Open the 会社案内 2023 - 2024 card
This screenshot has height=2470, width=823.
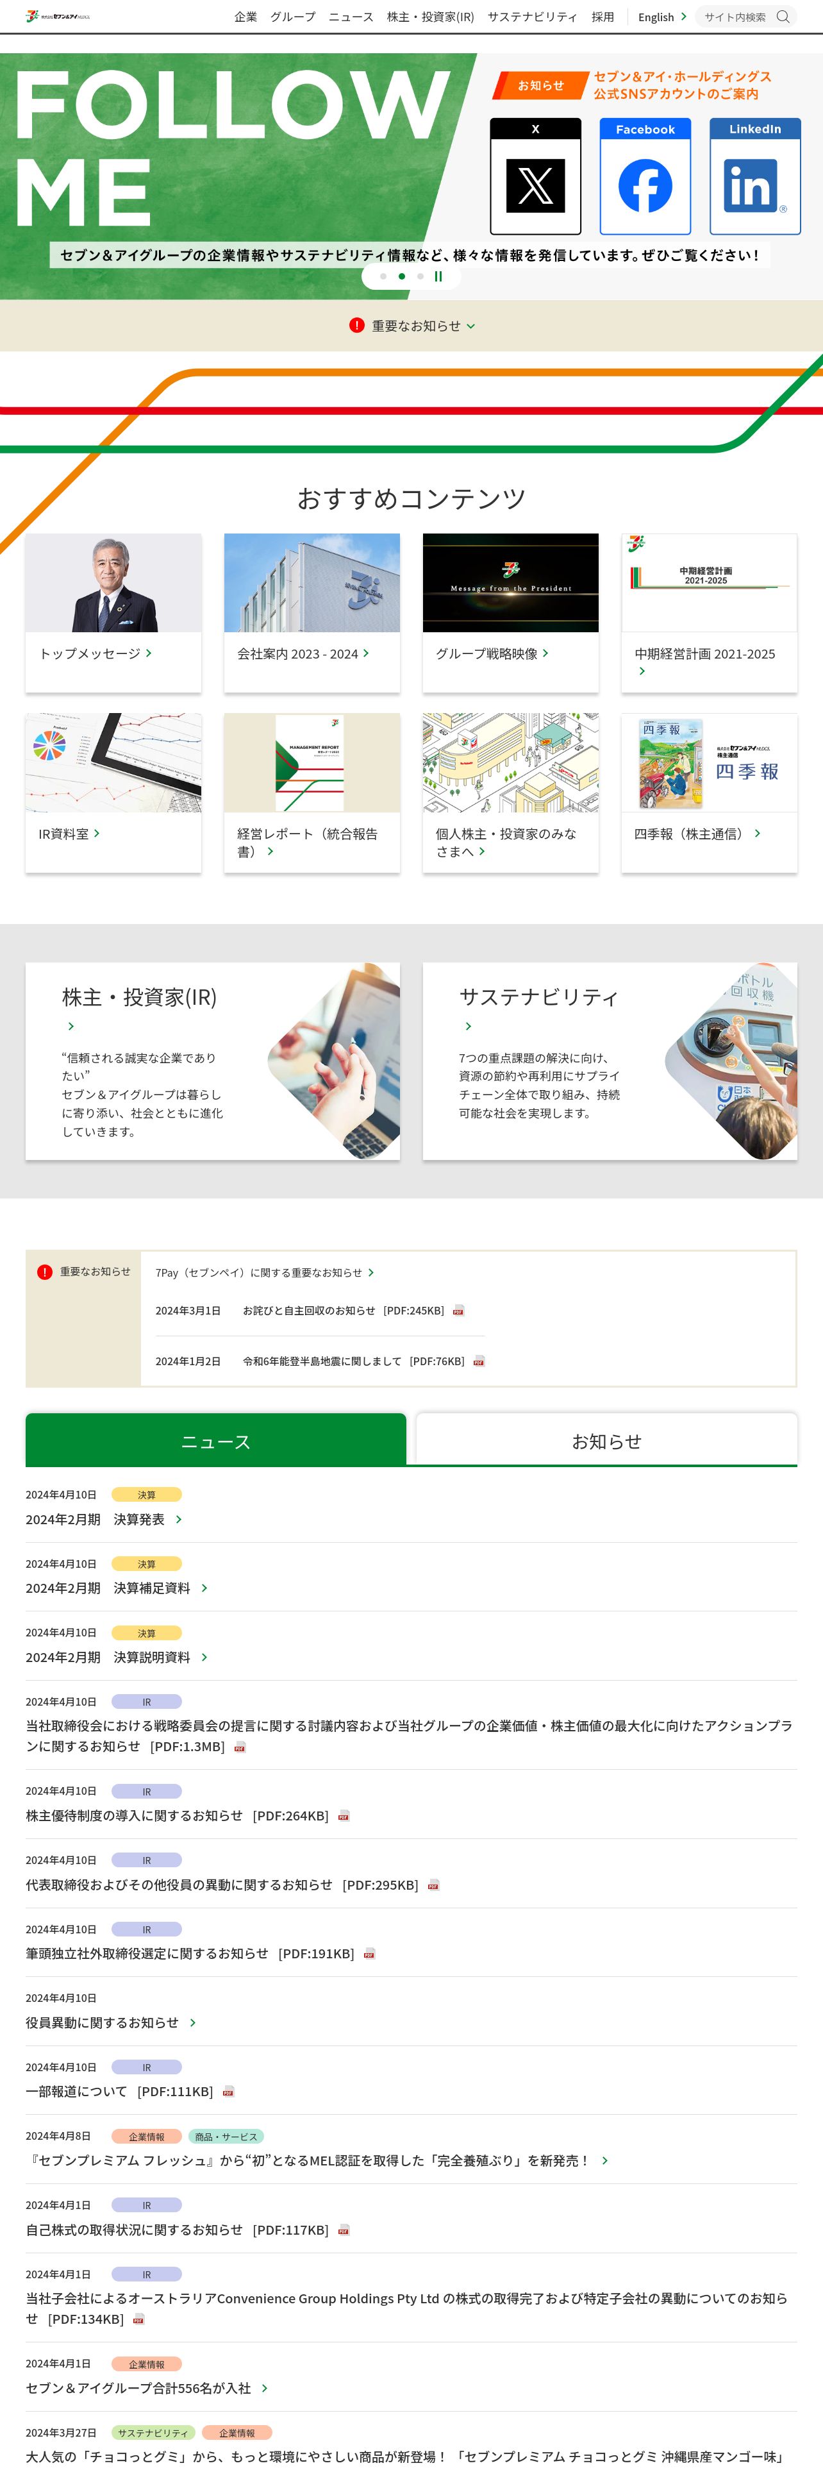tap(312, 613)
